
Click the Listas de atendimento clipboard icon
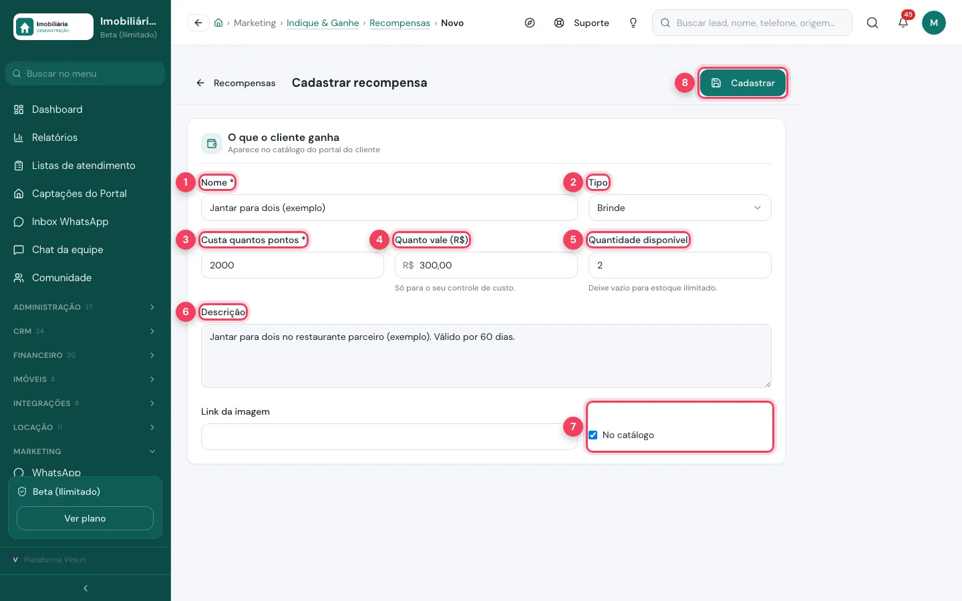(x=19, y=166)
